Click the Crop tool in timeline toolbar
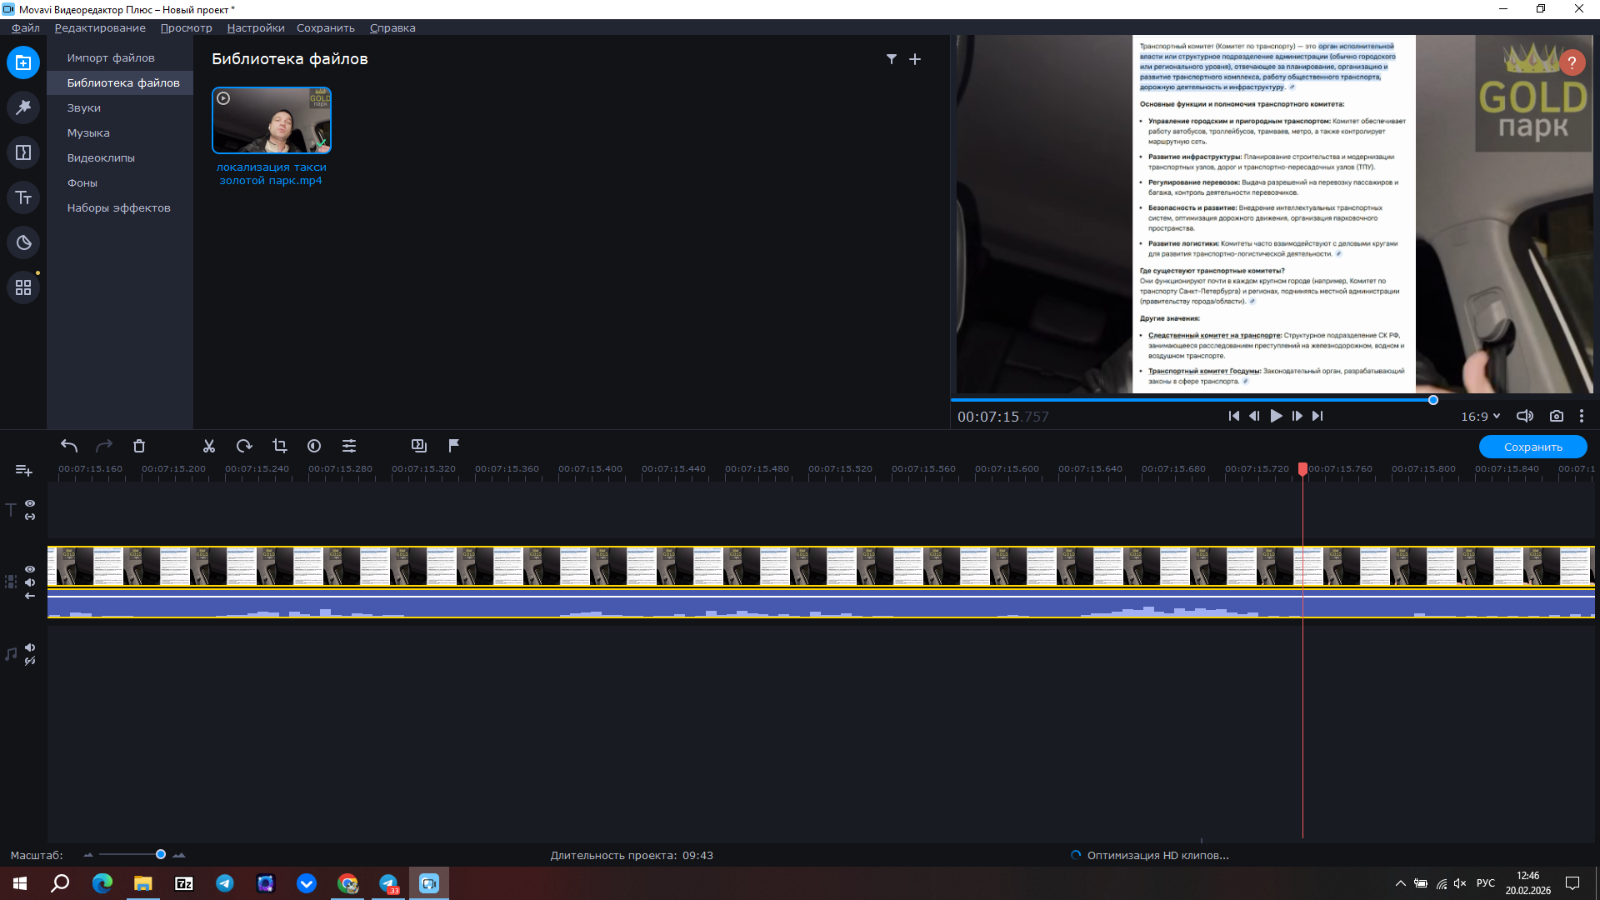This screenshot has height=900, width=1600. pos(279,446)
